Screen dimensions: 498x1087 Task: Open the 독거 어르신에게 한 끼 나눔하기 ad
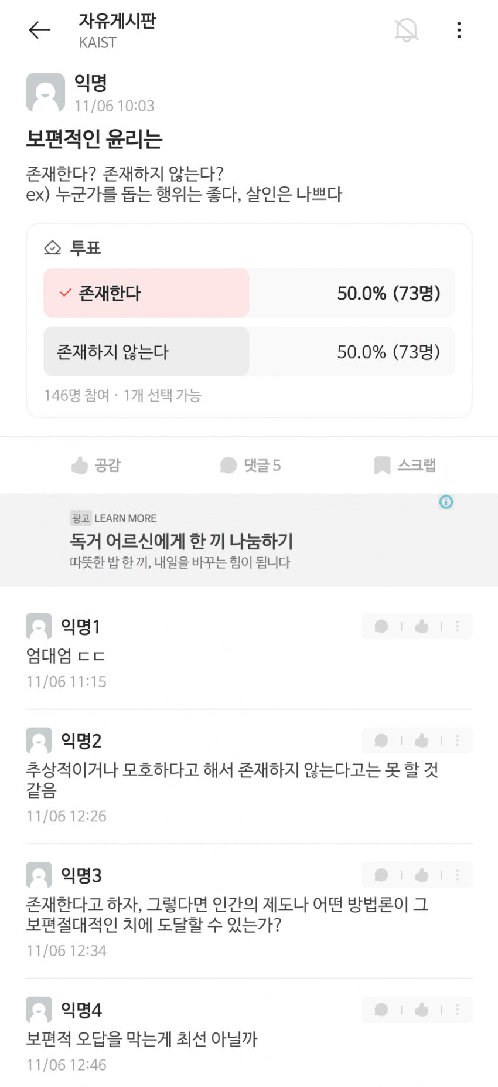click(181, 541)
